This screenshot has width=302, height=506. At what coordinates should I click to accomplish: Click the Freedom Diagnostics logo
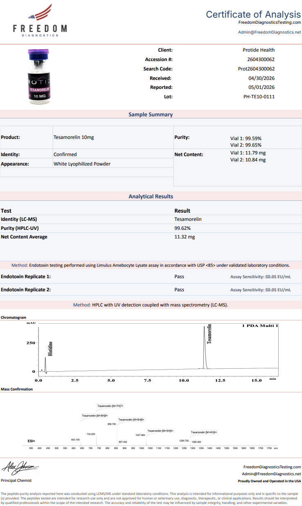pos(40,21)
